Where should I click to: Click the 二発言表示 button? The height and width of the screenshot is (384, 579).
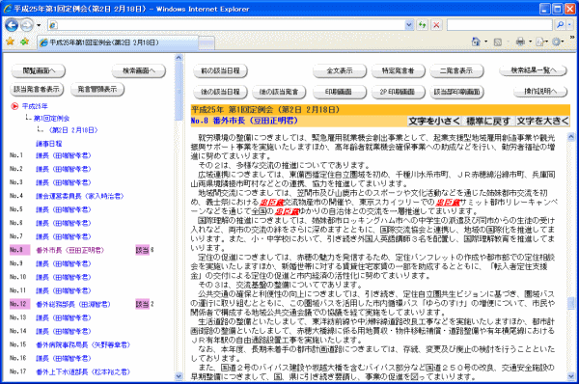point(456,70)
